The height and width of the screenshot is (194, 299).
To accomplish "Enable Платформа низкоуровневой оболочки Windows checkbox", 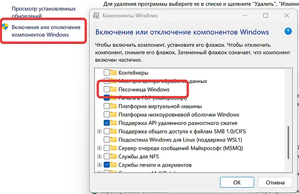I will 107,115.
